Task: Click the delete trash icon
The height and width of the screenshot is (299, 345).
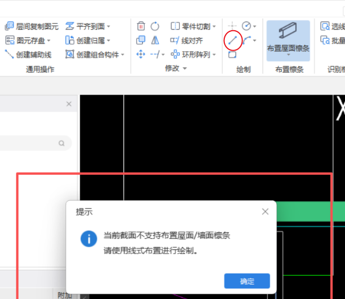Action: [x=141, y=26]
